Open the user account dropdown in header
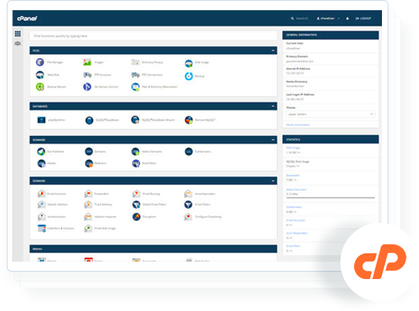Viewport: 419px width, 311px height. [328, 18]
